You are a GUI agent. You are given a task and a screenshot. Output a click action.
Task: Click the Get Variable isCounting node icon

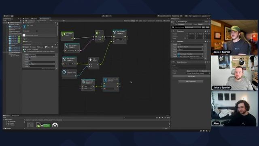coord(66,46)
